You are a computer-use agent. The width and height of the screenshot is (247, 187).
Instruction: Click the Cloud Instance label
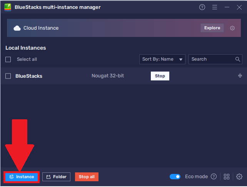(x=41, y=28)
